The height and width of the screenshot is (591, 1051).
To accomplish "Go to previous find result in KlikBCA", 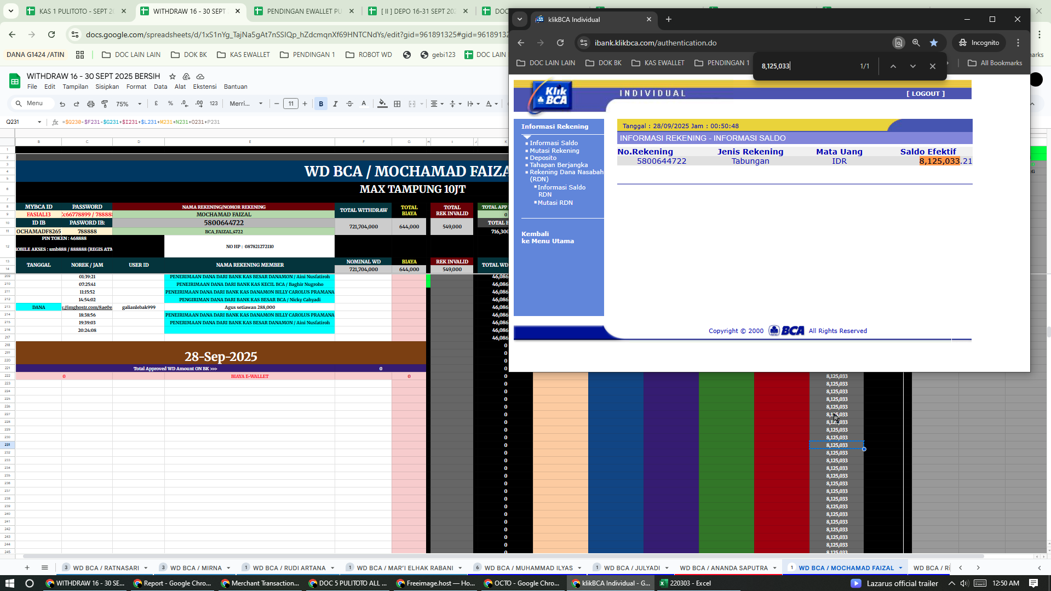I will click(893, 66).
